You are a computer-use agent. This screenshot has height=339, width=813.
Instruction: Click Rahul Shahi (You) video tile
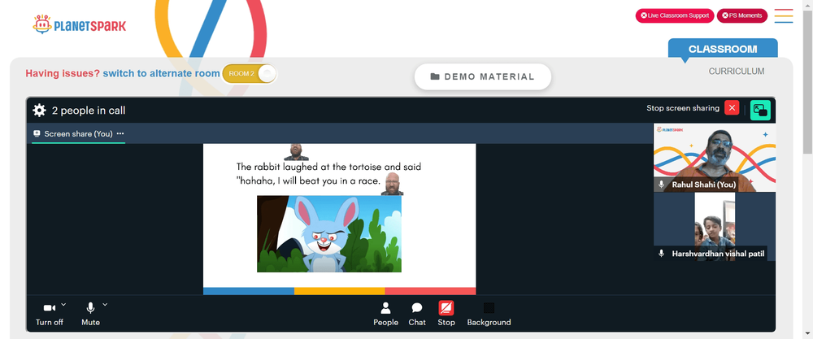click(x=715, y=158)
